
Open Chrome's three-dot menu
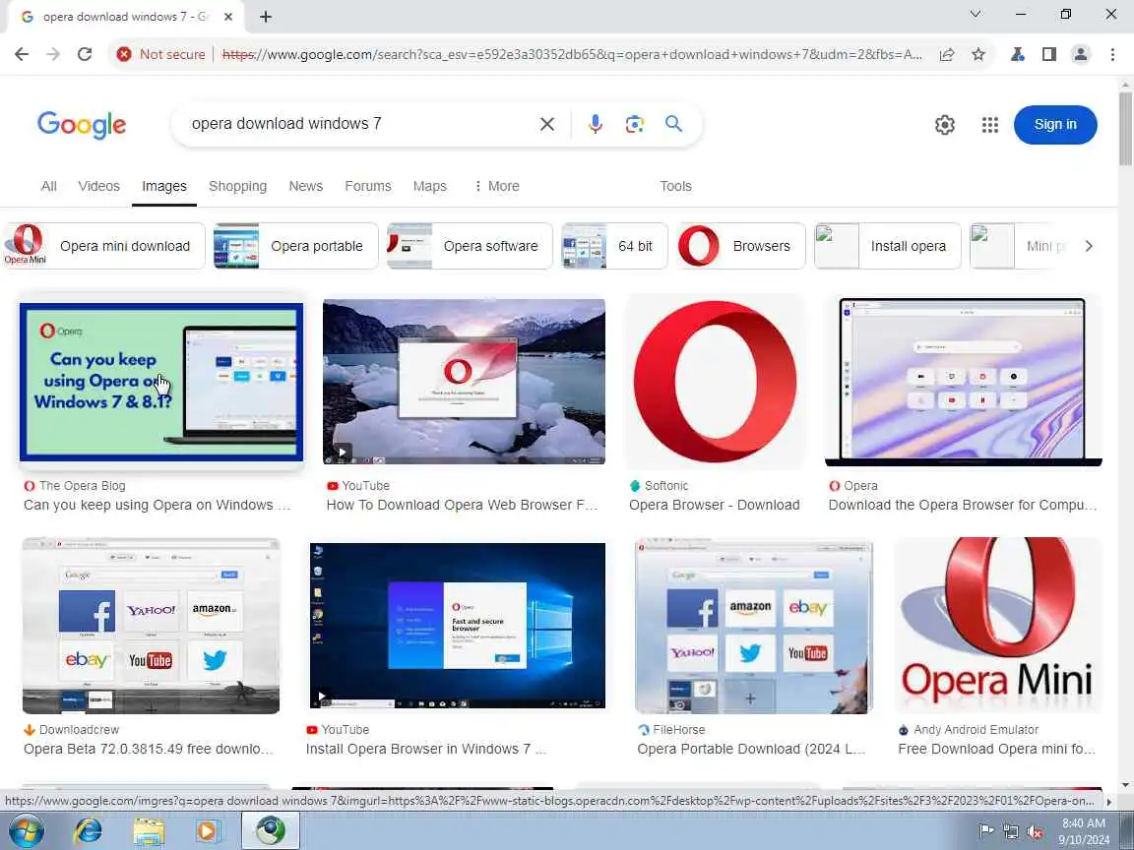coord(1112,54)
